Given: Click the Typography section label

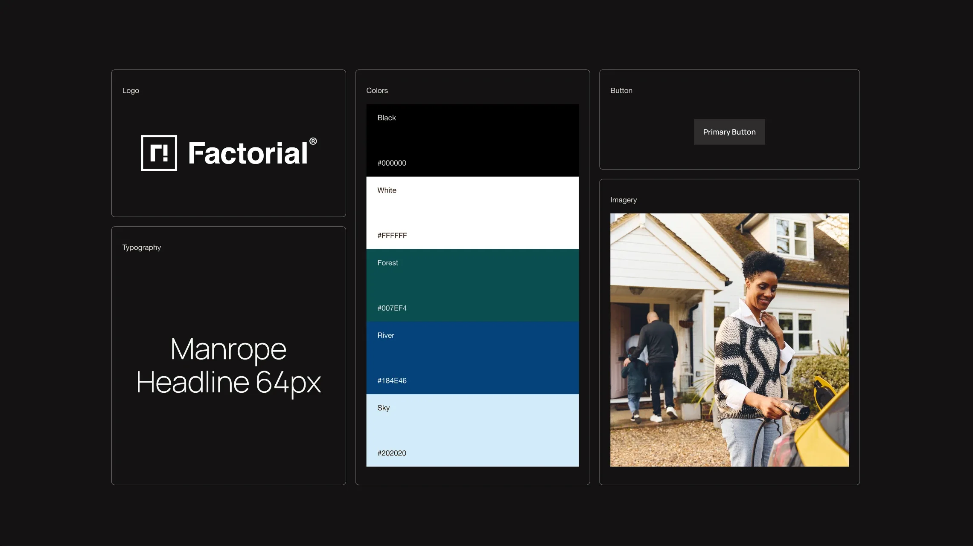Looking at the screenshot, I should click(x=142, y=248).
